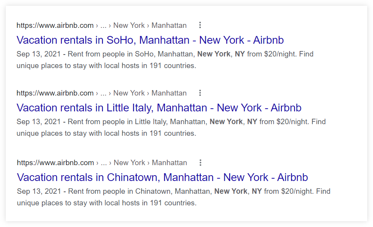Open the Chinatown vacation rentals page

point(162,177)
